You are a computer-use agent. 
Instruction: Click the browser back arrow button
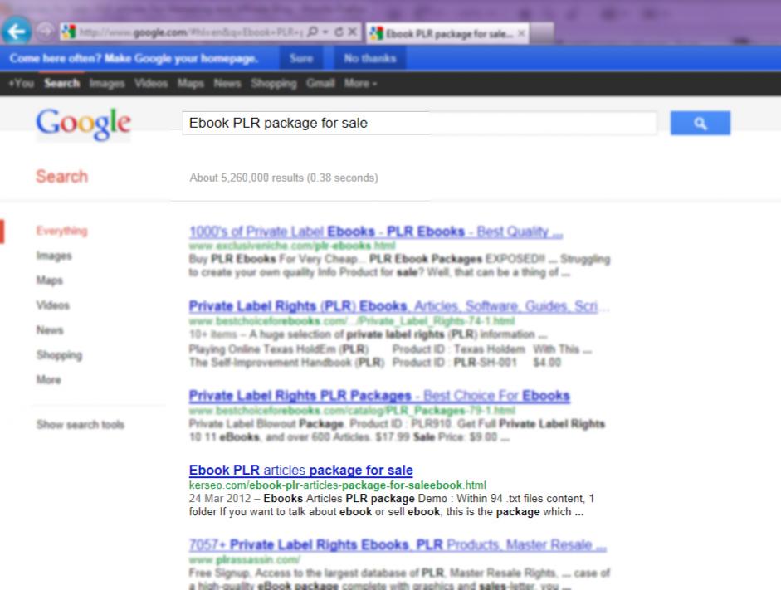(x=17, y=32)
